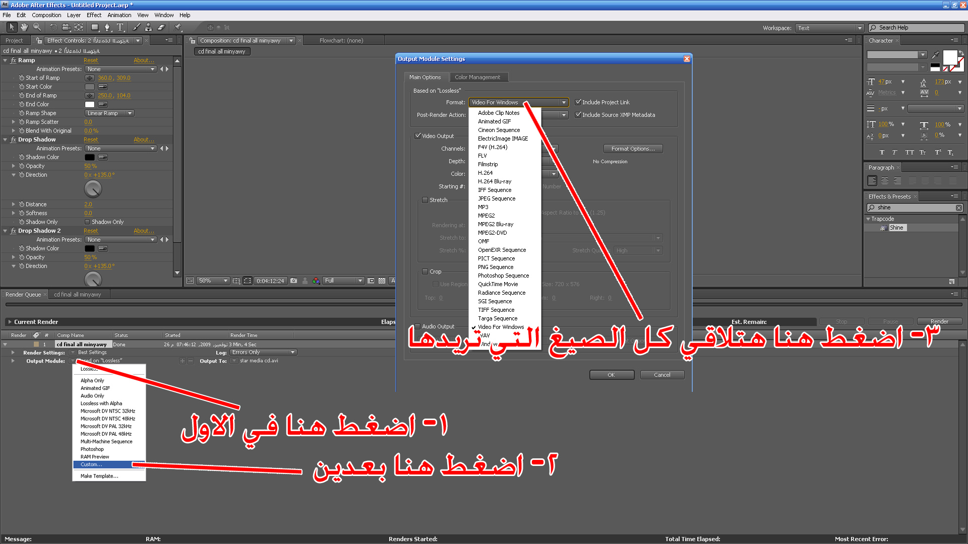Select Custom... in output module menu
Image resolution: width=968 pixels, height=544 pixels.
click(x=109, y=464)
